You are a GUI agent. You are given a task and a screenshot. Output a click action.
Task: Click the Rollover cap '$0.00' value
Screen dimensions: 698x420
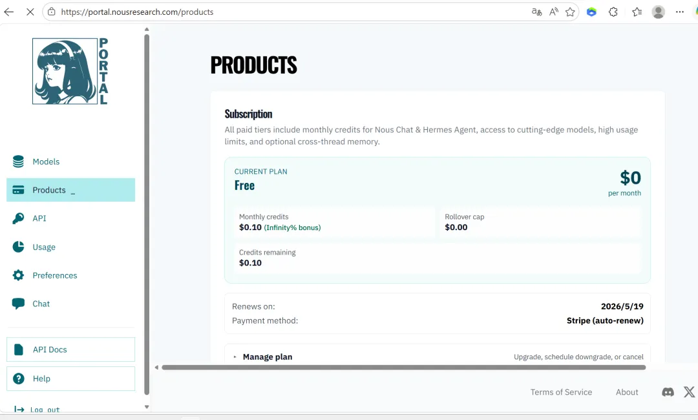click(456, 227)
